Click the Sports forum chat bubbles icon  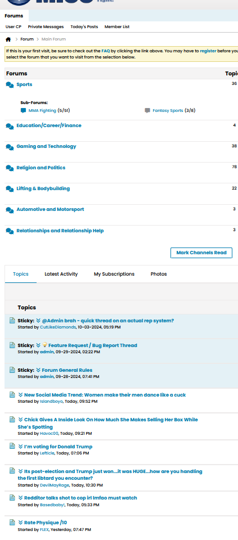[10, 85]
